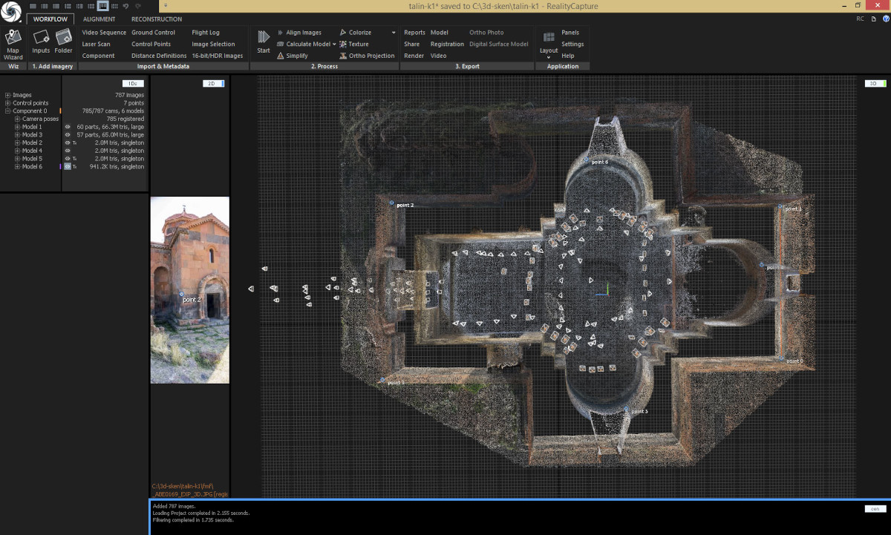Screen dimensions: 891x535
Task: Click Video Sequence import button
Action: (104, 33)
